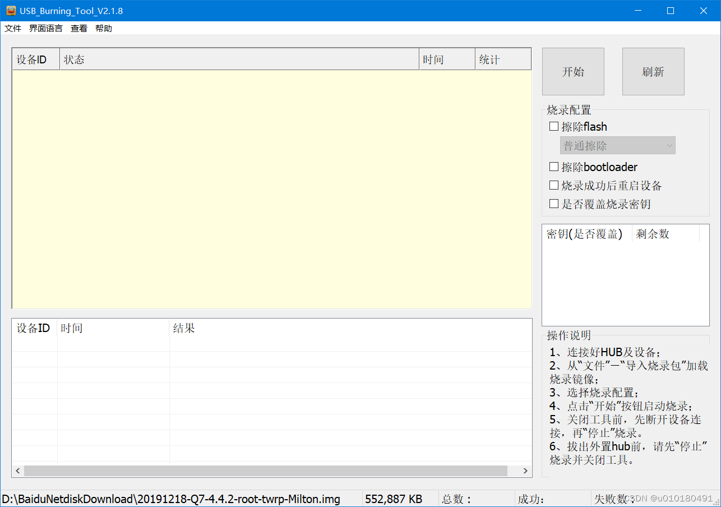Click the 时间 column header in results list
Image resolution: width=721 pixels, height=507 pixels.
113,328
